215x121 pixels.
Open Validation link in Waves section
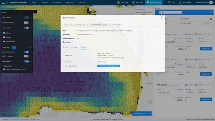pos(189,34)
